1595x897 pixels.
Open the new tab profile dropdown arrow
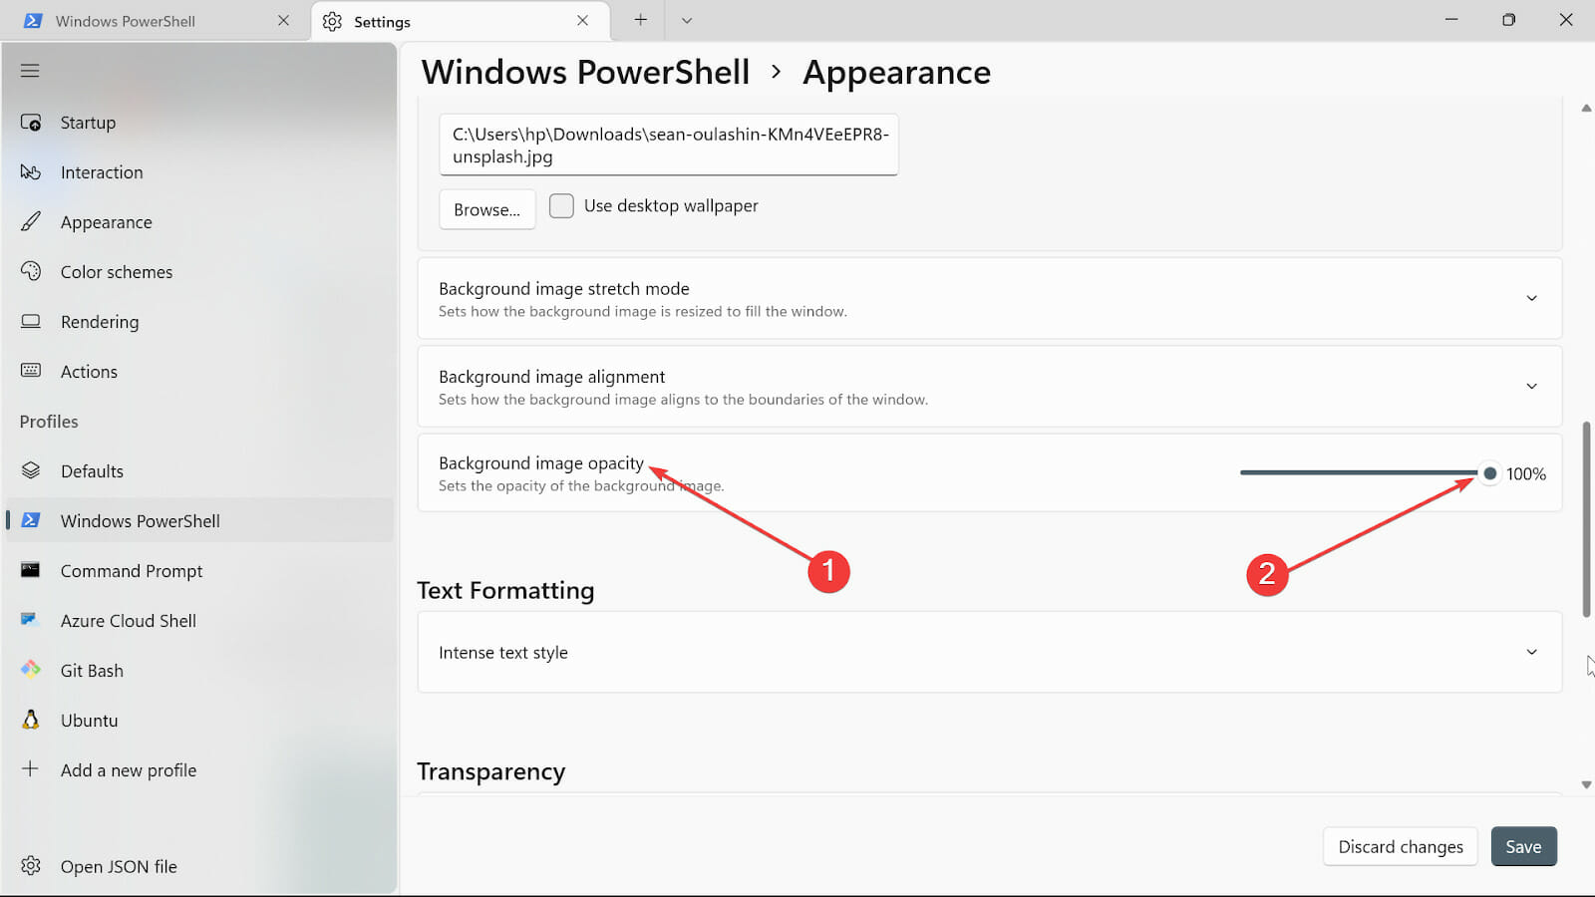click(x=687, y=20)
